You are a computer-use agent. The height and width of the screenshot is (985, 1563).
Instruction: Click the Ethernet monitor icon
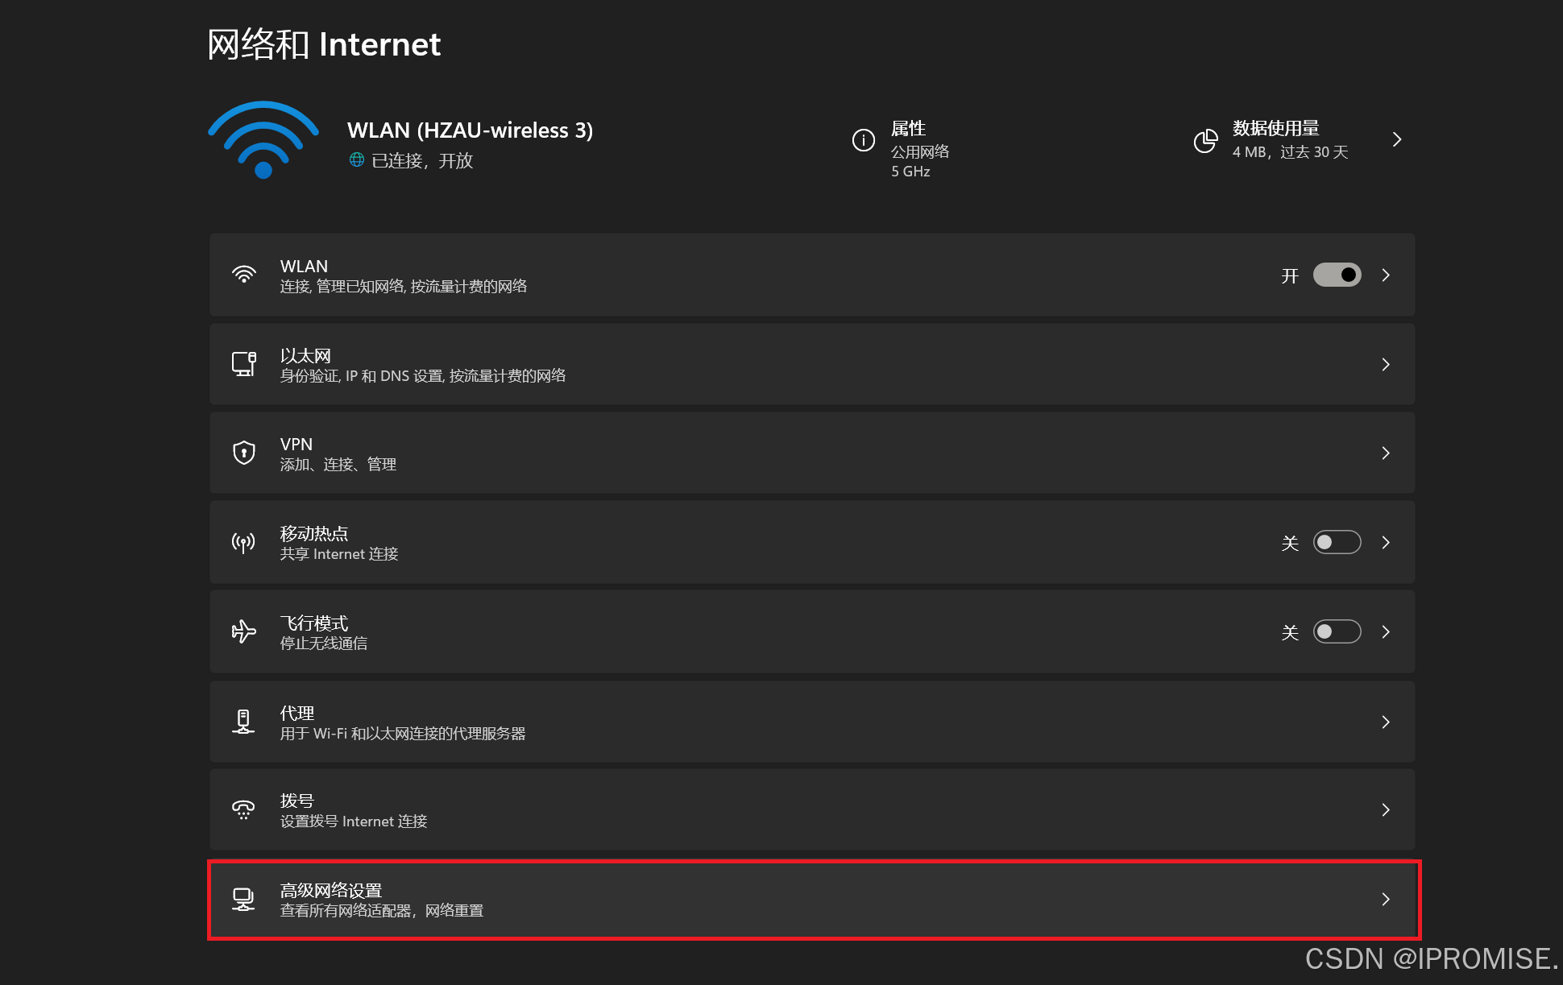243,364
